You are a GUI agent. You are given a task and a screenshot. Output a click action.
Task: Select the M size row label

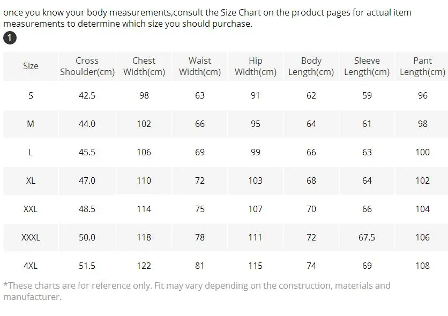(x=31, y=124)
